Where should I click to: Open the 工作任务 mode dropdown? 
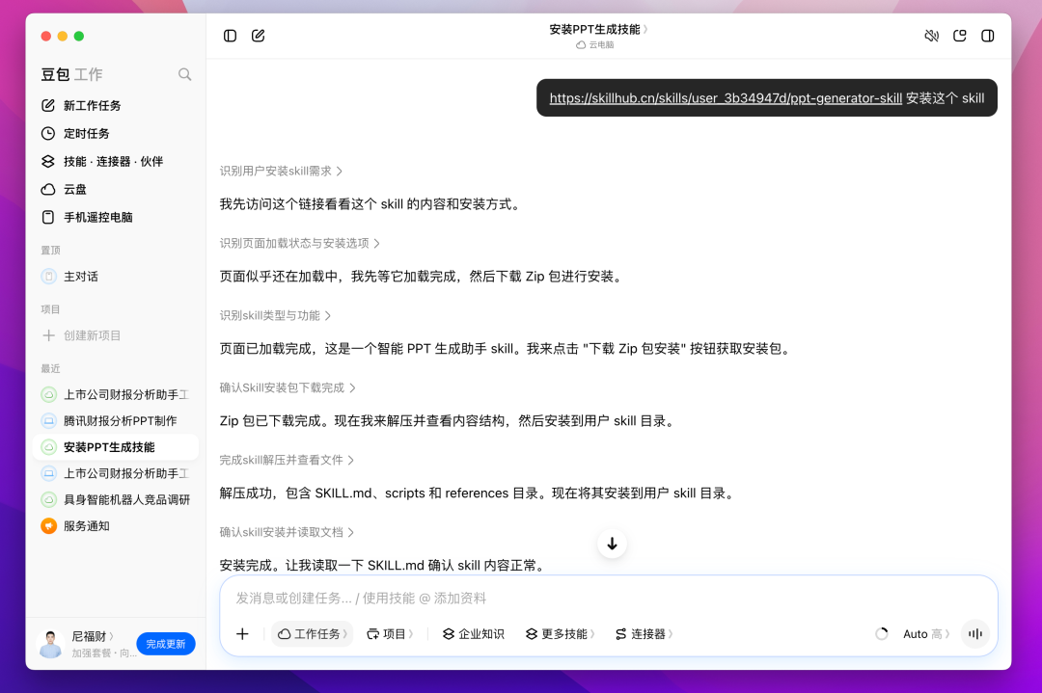313,634
